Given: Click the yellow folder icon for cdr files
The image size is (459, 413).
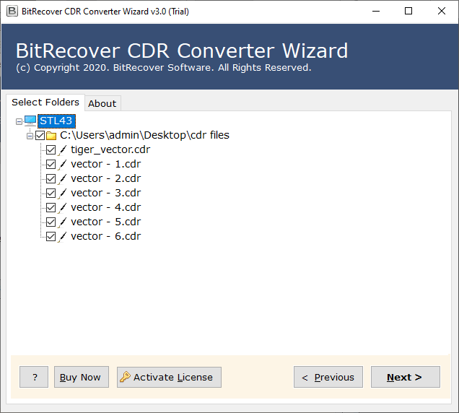Looking at the screenshot, I should point(51,136).
